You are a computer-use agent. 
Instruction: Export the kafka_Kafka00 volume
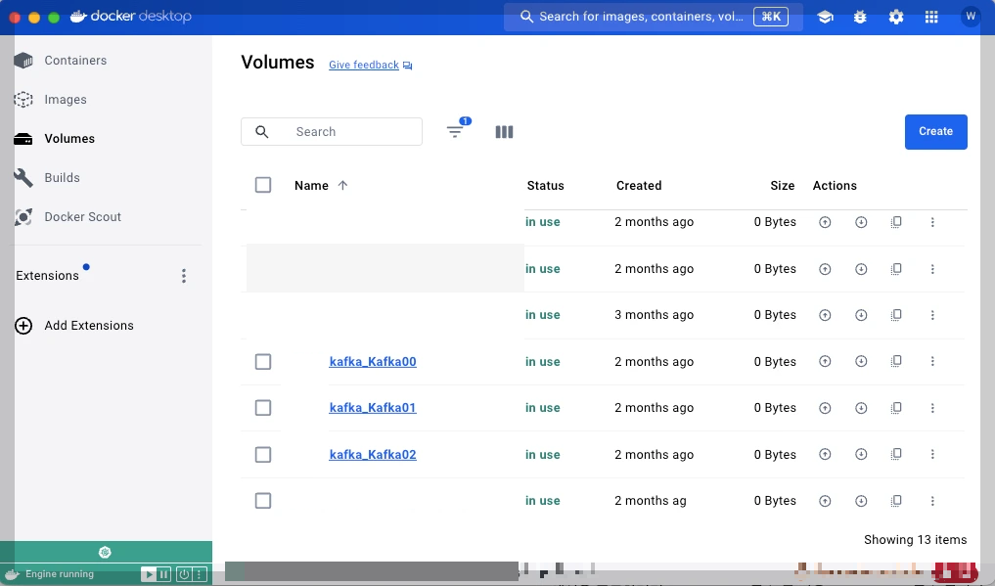[x=862, y=361]
